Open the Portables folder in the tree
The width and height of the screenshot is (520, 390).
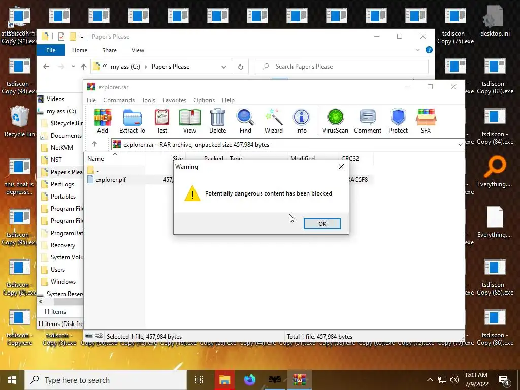click(63, 197)
